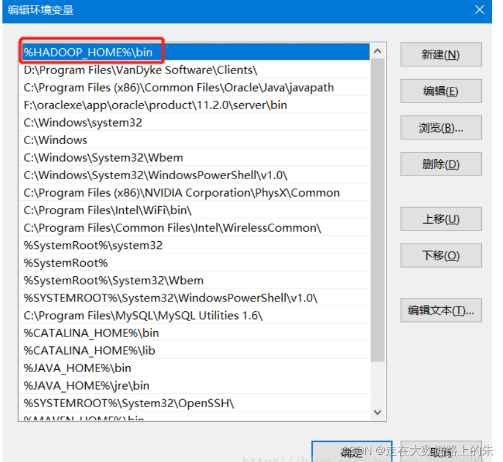Screen dimensions: 503x462
Task: Select the F:\oraclexe\app\oracle entry
Action: tap(194, 105)
